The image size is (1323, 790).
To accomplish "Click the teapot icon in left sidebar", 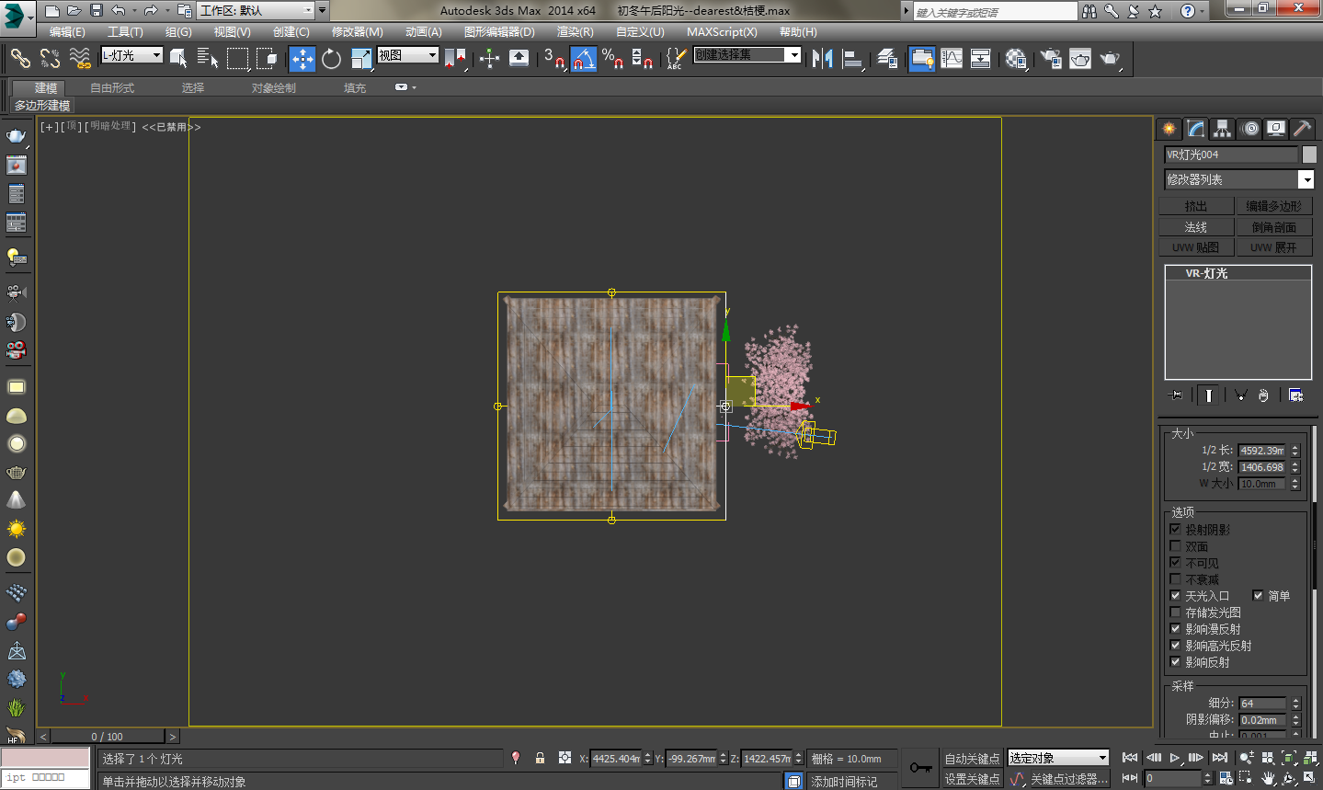I will coord(17,136).
